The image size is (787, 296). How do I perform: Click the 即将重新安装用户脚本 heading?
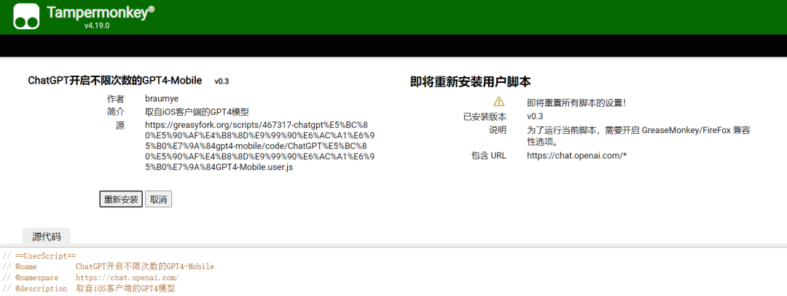pyautogui.click(x=470, y=82)
